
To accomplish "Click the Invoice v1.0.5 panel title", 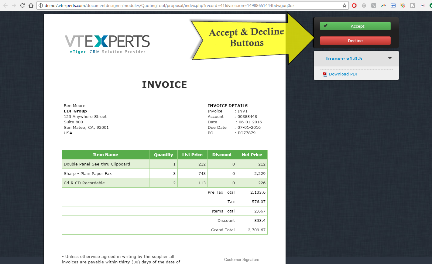I will (344, 59).
